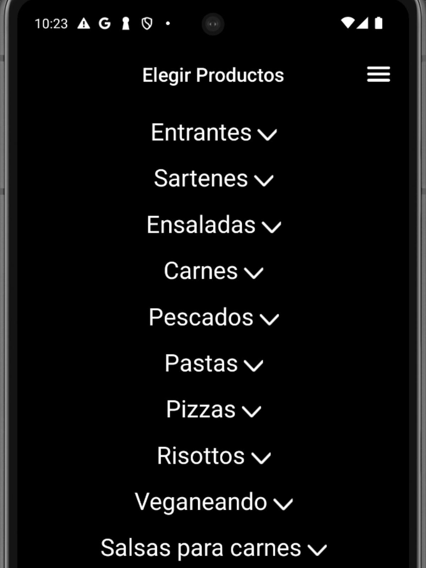Tap the shield status bar icon
Screen dimensions: 426x568
[147, 24]
